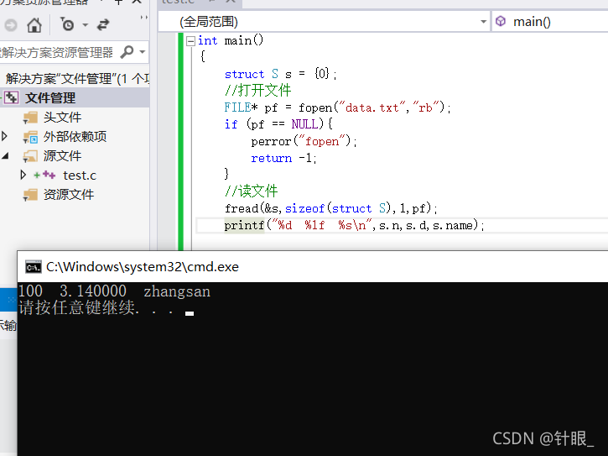
Task: Click the scope dropdown arrow
Action: [483, 22]
